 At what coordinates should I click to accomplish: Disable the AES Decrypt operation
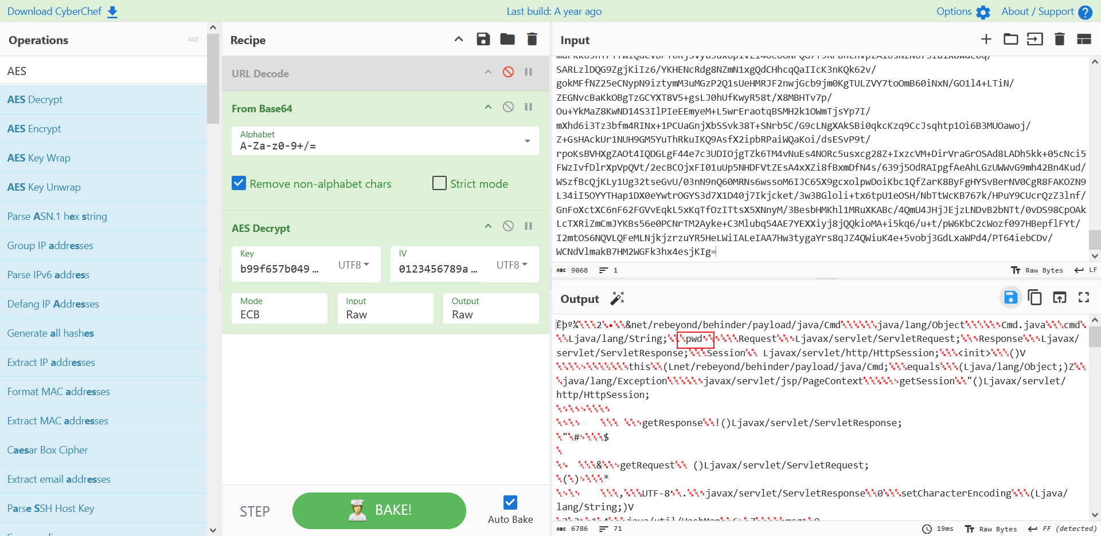[x=508, y=226]
